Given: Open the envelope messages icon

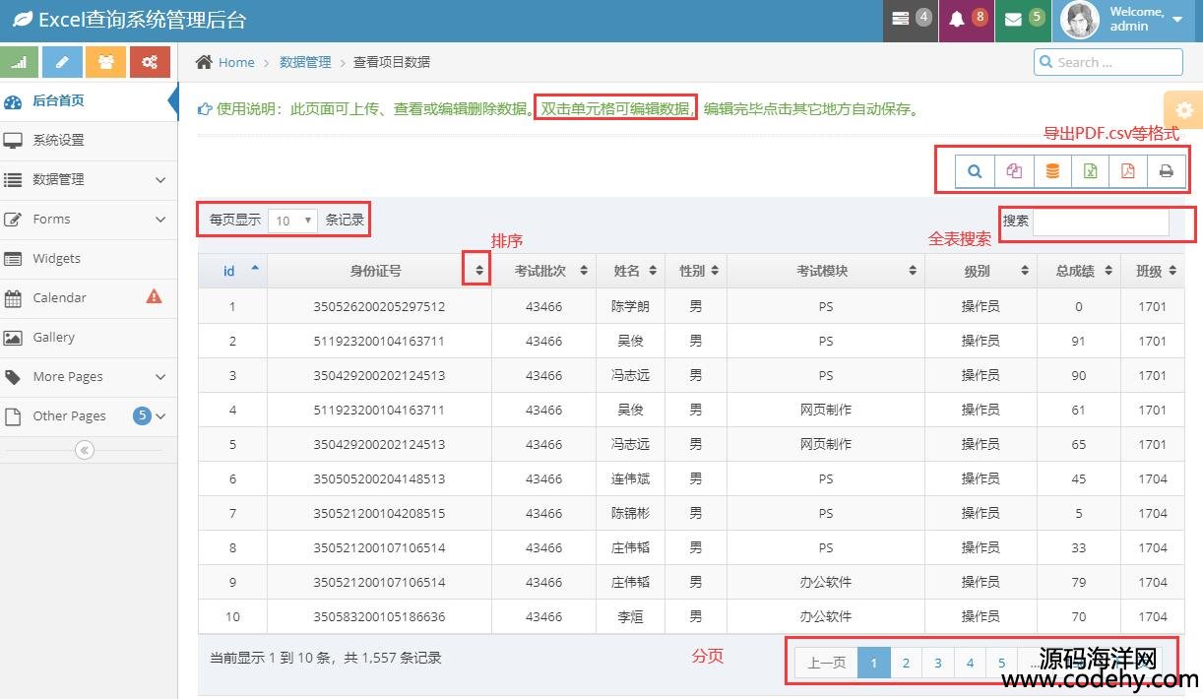Looking at the screenshot, I should [1022, 20].
